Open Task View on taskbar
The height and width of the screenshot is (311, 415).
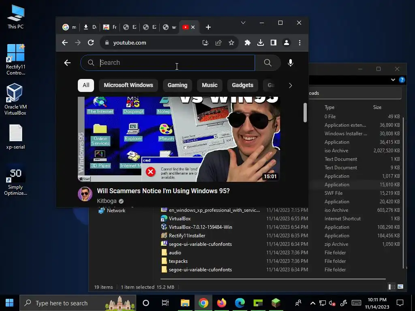[165, 303]
